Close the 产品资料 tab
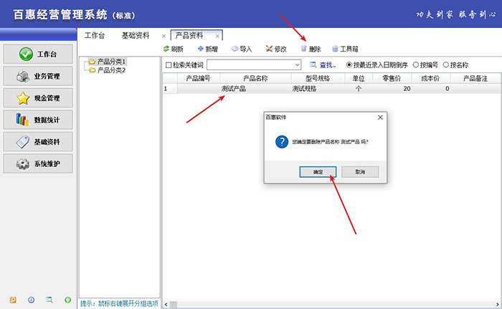502x309 pixels. (x=217, y=36)
